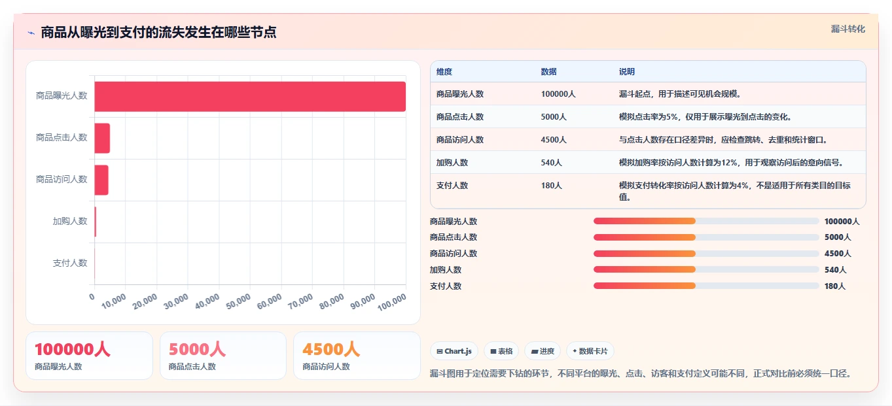
Task: Select the 数据卡片 chip
Action: click(x=590, y=351)
